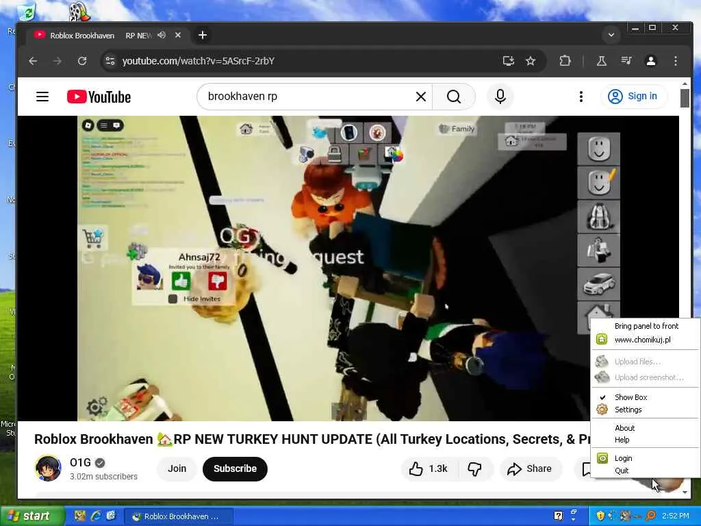Select Login in tray menu
The image size is (701, 526).
(623, 458)
